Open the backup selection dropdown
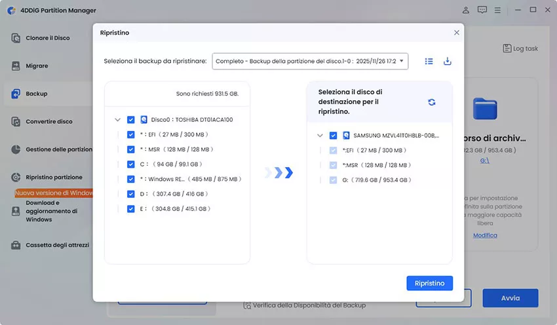557x325 pixels. (x=310, y=61)
